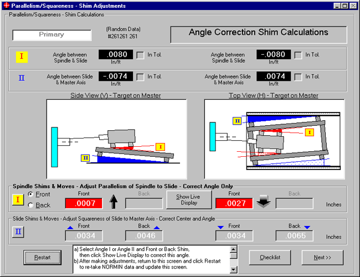Check In Tol. box next to .0080 value
This screenshot has width=360, height=277.
(x=141, y=55)
